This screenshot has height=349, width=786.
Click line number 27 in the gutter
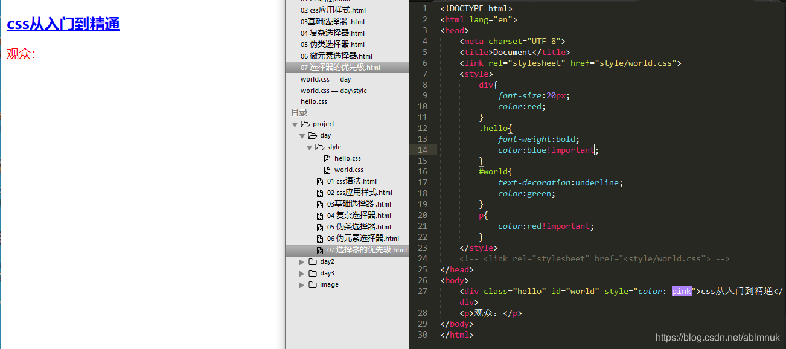tap(423, 291)
